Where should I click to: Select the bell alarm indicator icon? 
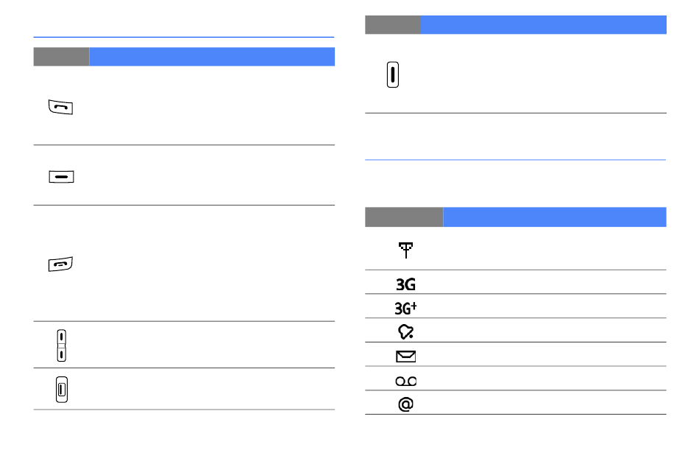pos(405,331)
